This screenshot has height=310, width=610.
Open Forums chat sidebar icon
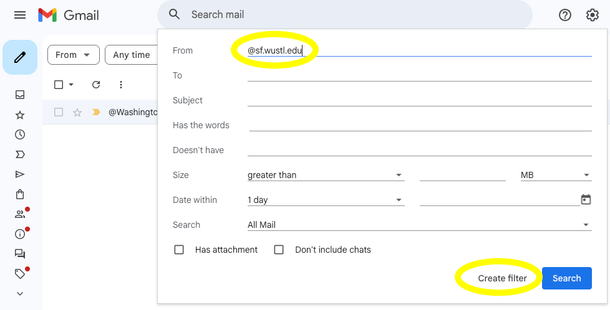click(20, 254)
